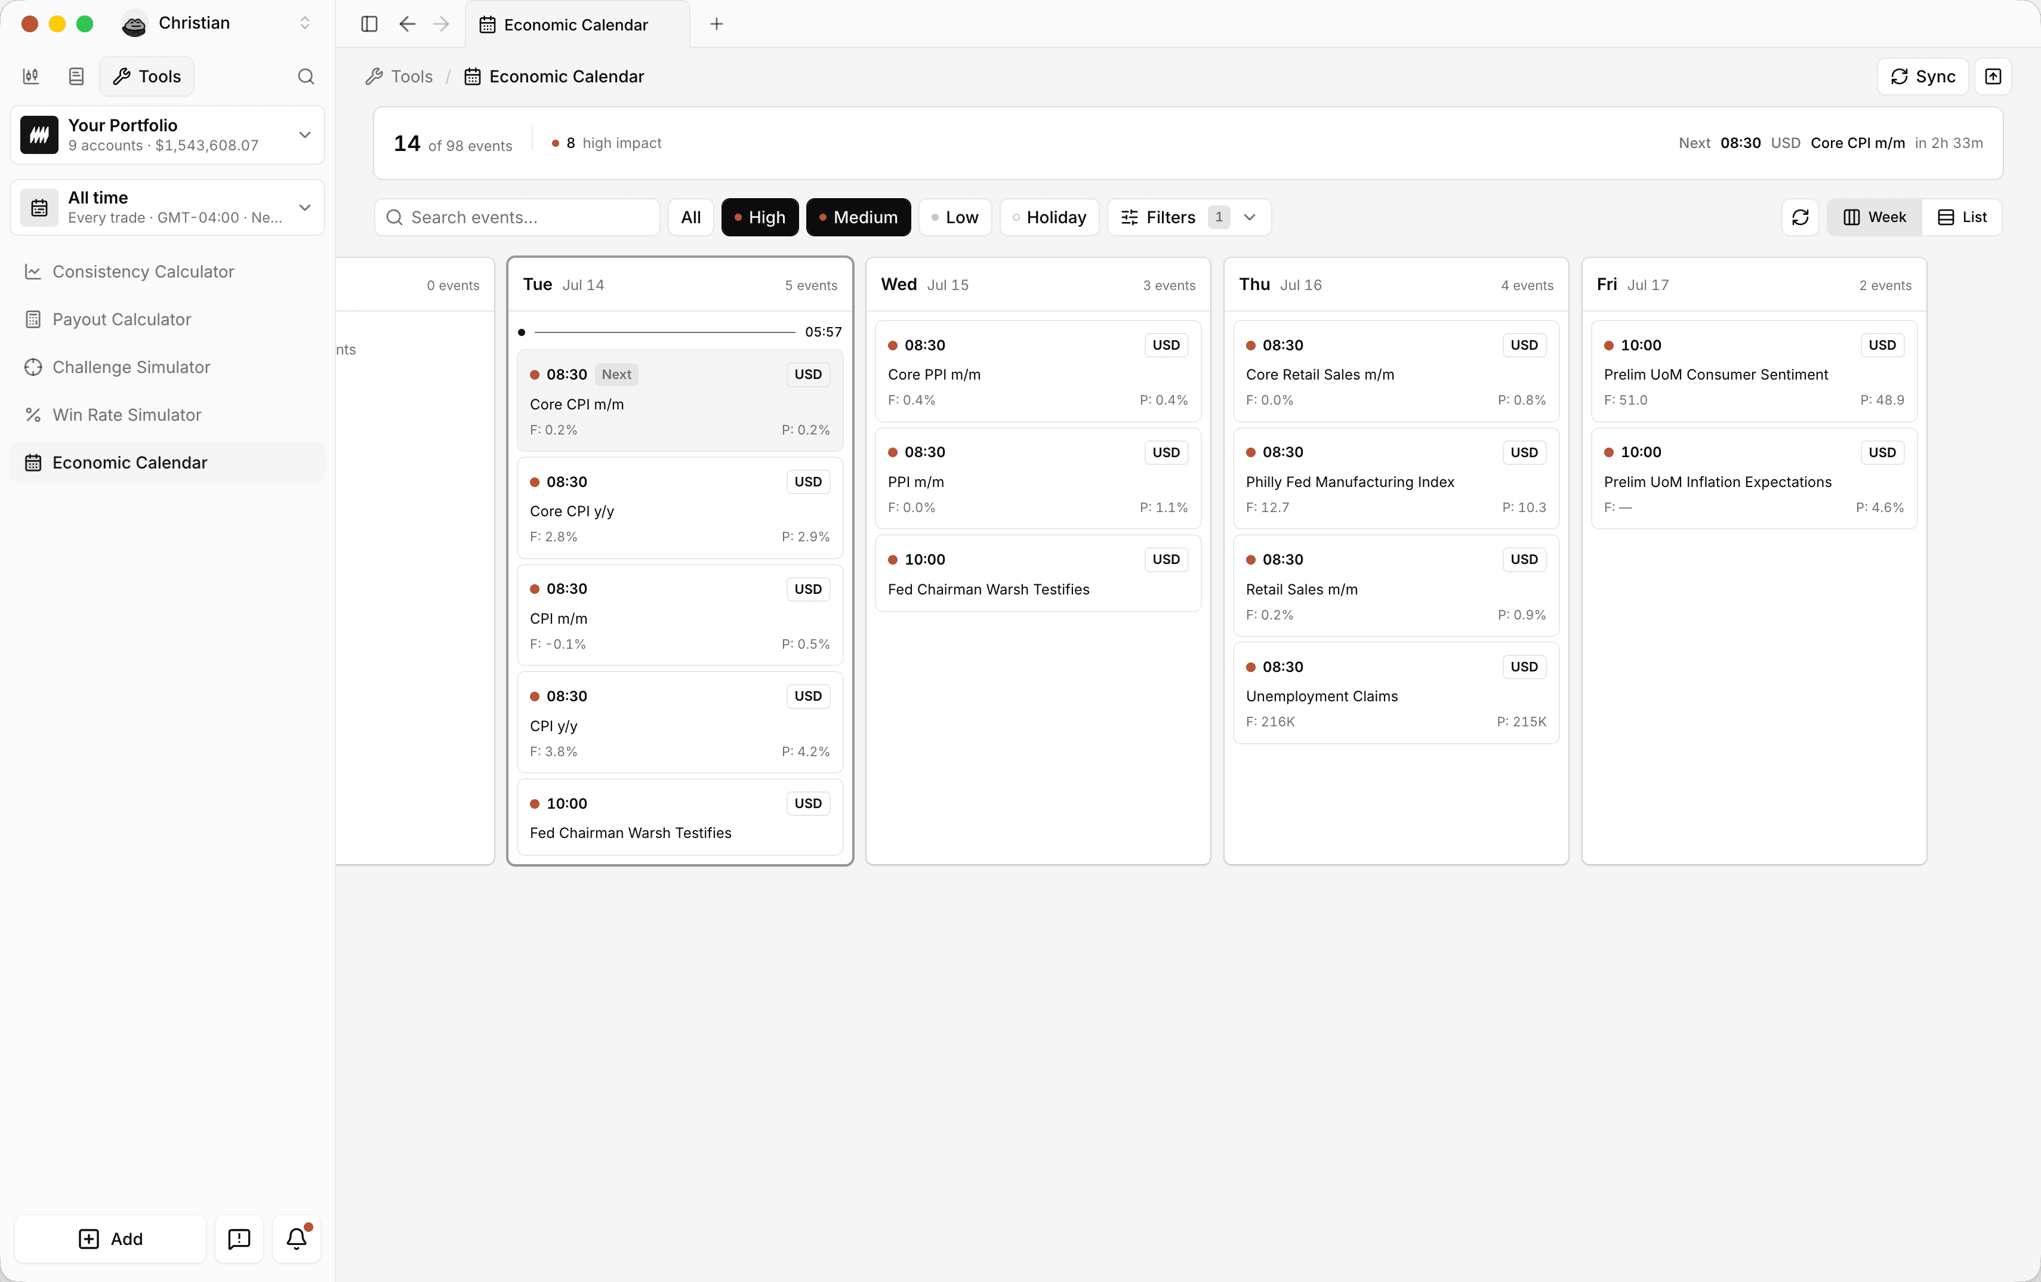The height and width of the screenshot is (1282, 2041).
Task: Click the Tue Jul 14 column header
Action: pos(680,285)
